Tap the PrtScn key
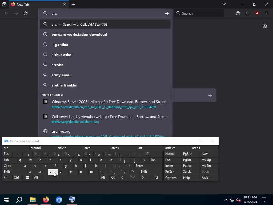Viewport: 273px width, 205px height. [x=172, y=172]
